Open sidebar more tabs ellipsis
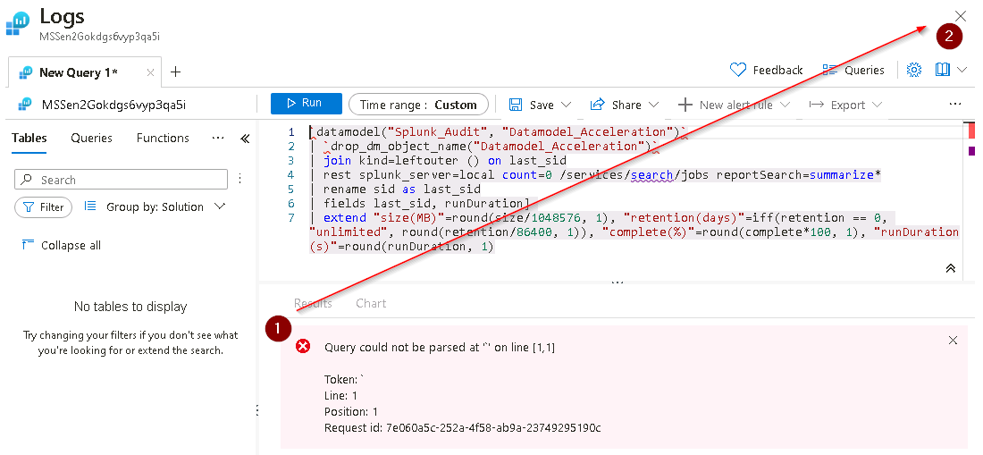The width and height of the screenshot is (983, 455). [x=217, y=138]
